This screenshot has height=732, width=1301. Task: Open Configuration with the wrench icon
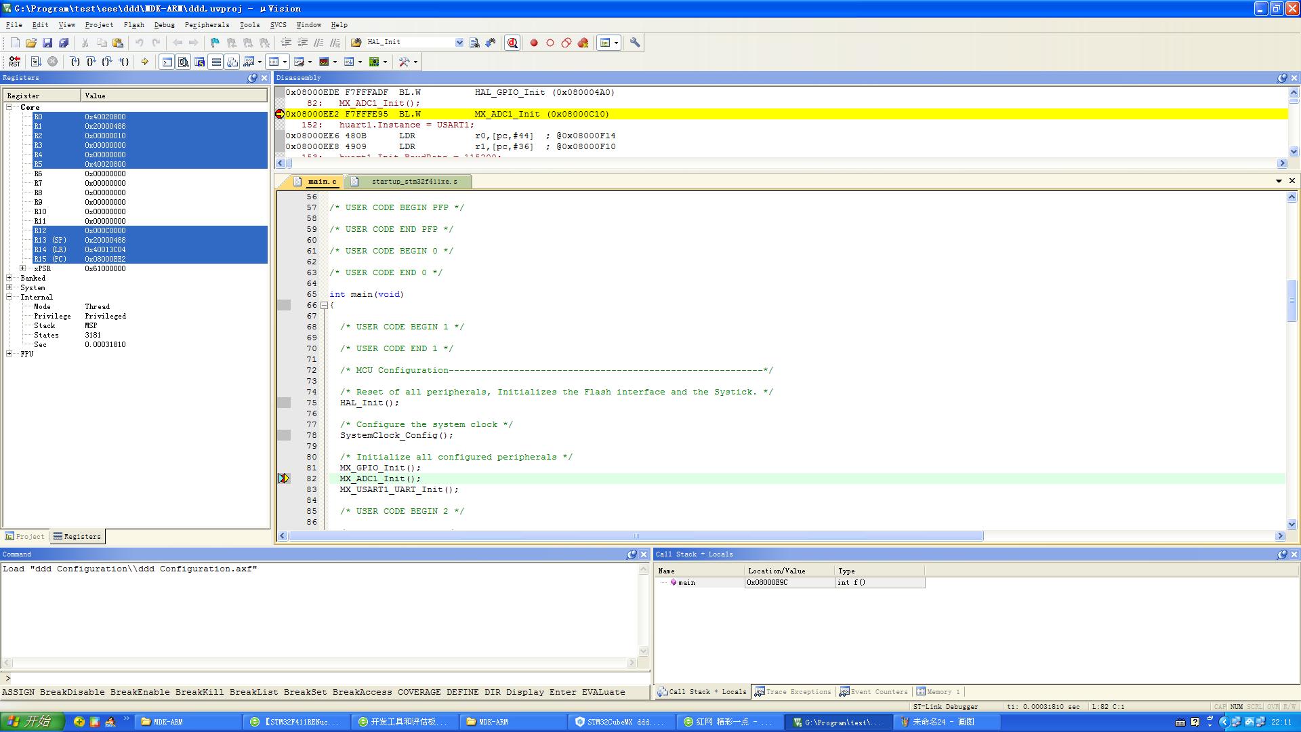(635, 43)
